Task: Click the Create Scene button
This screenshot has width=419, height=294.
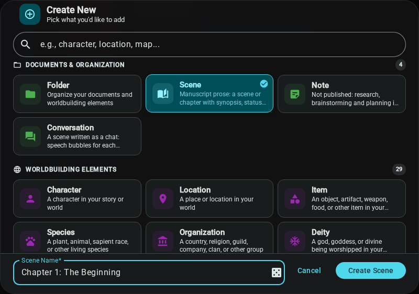Action: pos(371,270)
